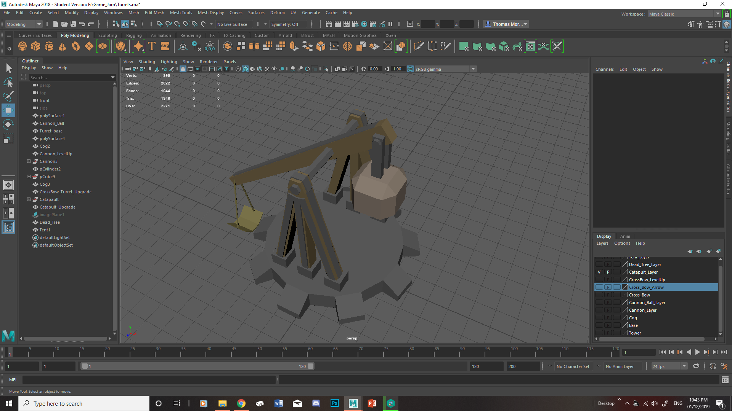Open the sRGB gamma view transform dropdown
732x411 pixels.
click(445, 69)
